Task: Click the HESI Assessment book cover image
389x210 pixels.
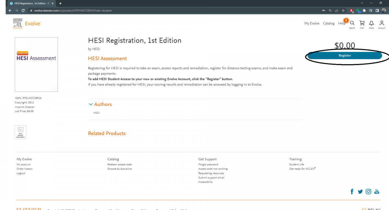Action: pyautogui.click(x=36, y=64)
